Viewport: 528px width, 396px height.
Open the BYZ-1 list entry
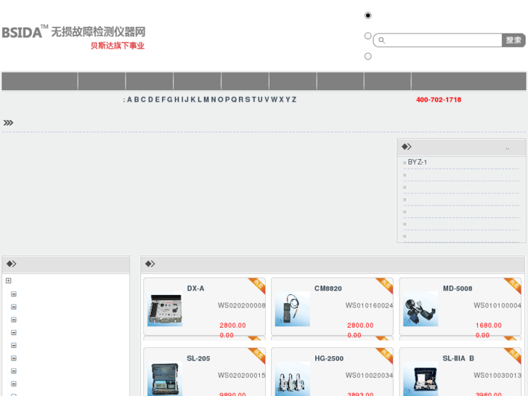tap(417, 162)
